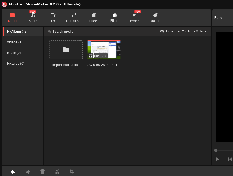Screen dimensions: 233x176
Task: Switch to the Text tab
Action: 53,18
